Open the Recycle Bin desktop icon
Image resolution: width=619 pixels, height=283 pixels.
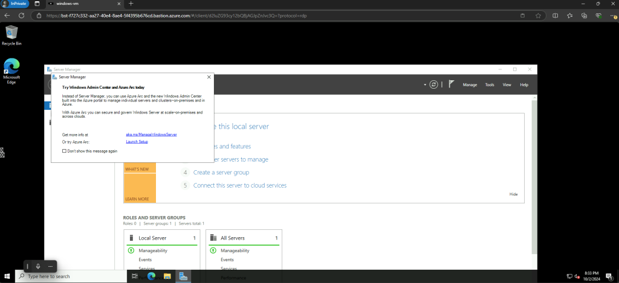11,36
